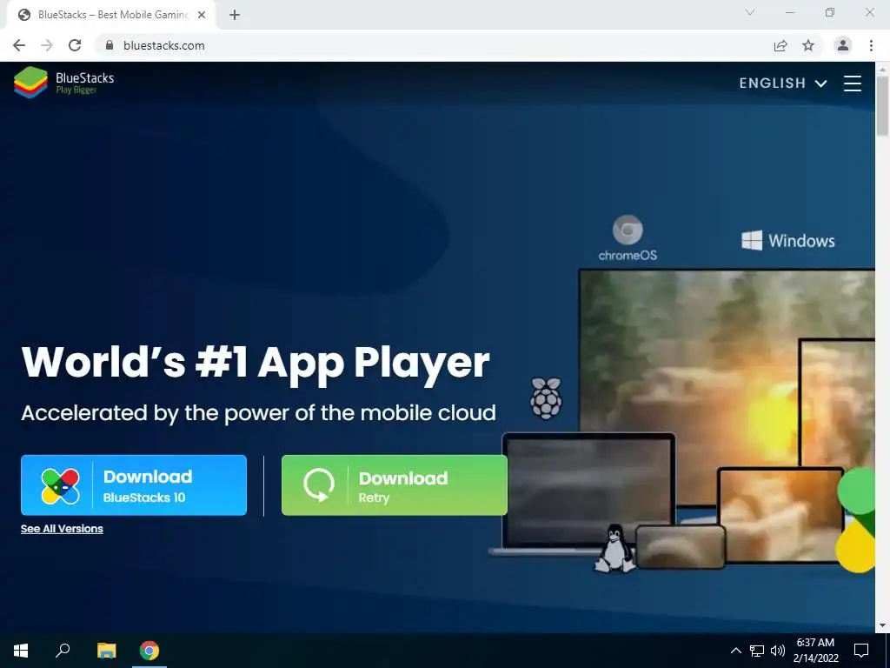The height and width of the screenshot is (668, 890).
Task: Click the Raspberry Pi icon
Action: pyautogui.click(x=546, y=398)
